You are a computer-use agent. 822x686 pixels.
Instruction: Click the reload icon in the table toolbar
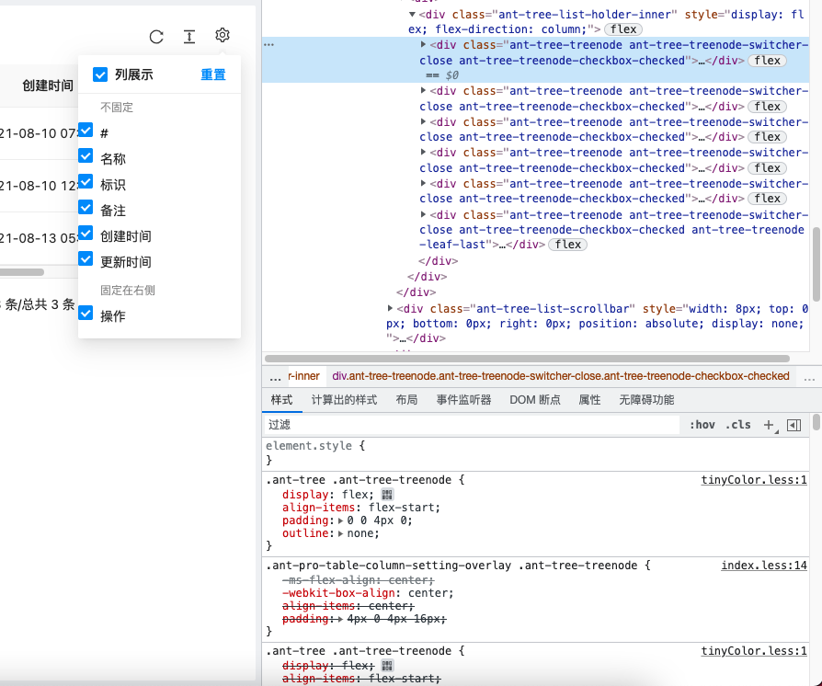(x=155, y=37)
